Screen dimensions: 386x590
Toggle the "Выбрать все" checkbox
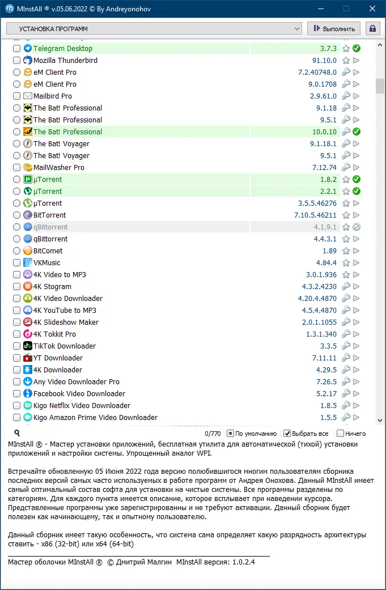click(287, 434)
